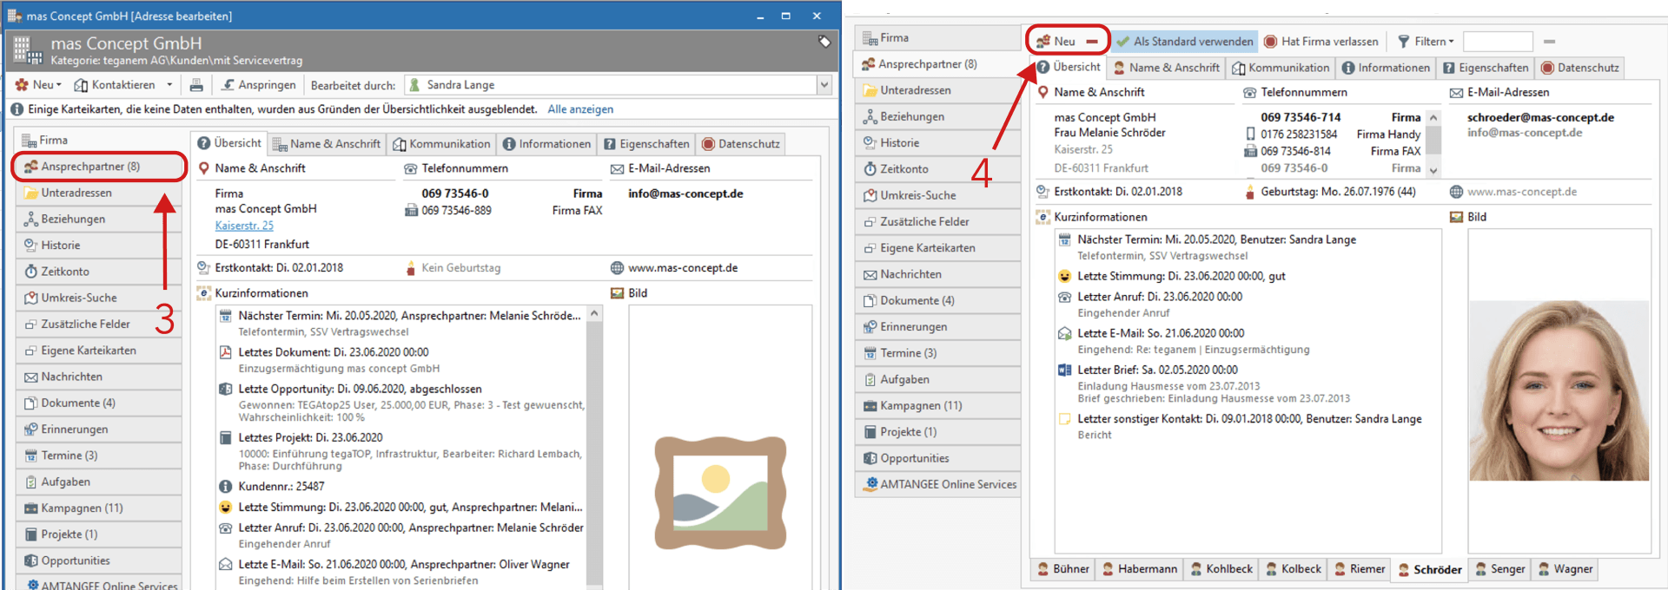Screen dimensions: 1668x590
Task: Expand the Filtern dropdown
Action: 1426,42
